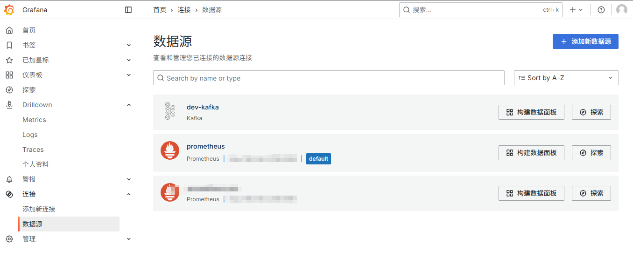Expand the 管理 section chevron
This screenshot has height=265, width=633.
click(x=129, y=239)
